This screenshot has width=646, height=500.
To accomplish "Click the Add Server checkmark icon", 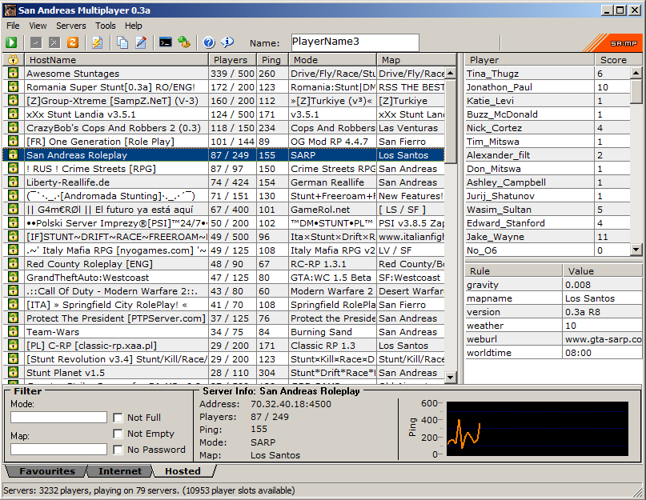I will coord(36,42).
